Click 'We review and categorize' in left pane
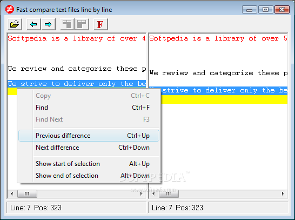 click(77, 69)
